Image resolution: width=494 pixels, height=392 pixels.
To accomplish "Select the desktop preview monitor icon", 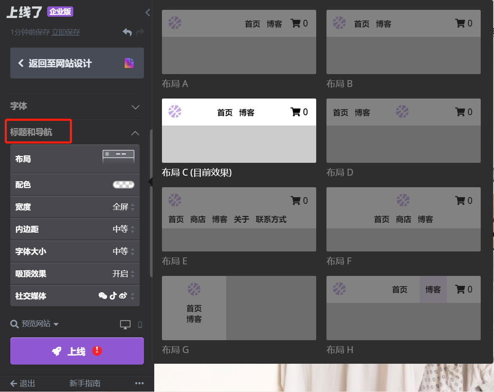I will [x=125, y=324].
